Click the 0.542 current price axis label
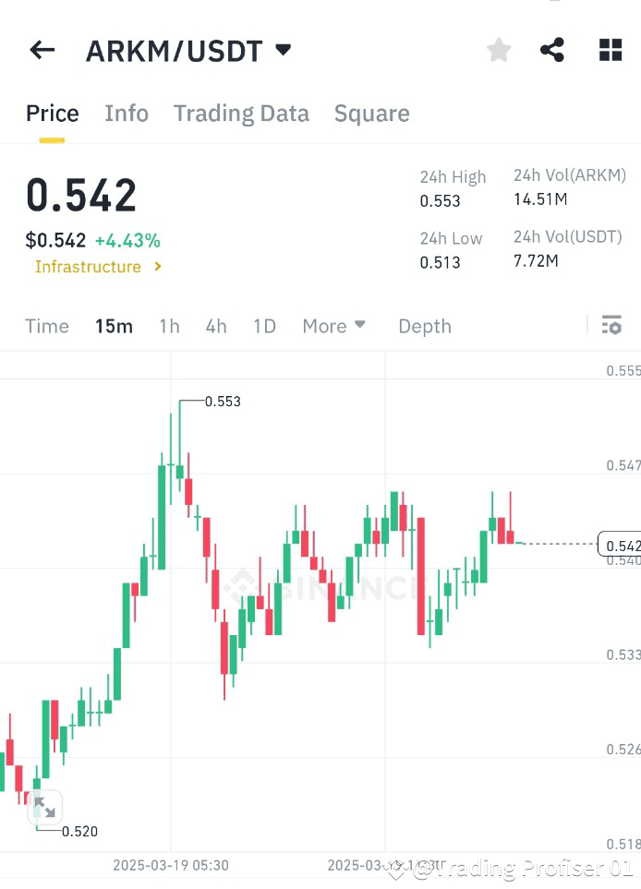 tap(621, 546)
